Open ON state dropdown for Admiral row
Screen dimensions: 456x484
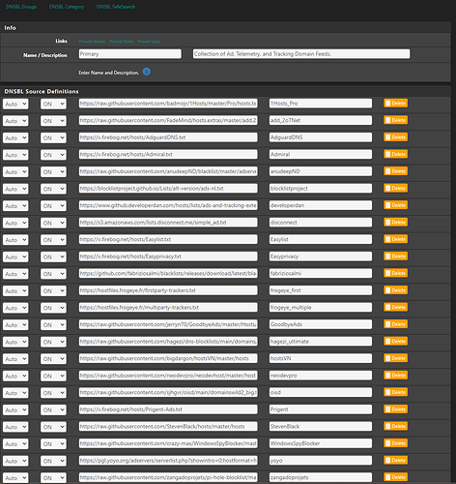tap(53, 155)
